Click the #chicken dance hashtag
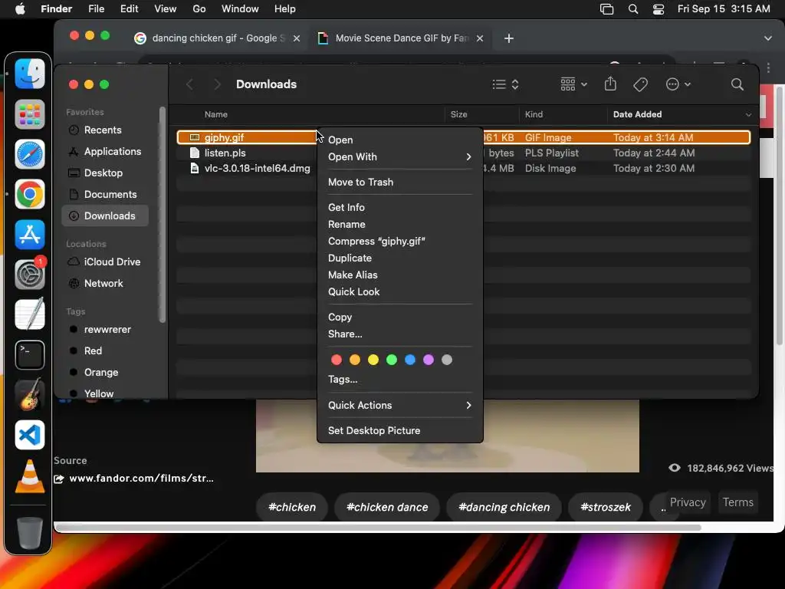 (387, 508)
